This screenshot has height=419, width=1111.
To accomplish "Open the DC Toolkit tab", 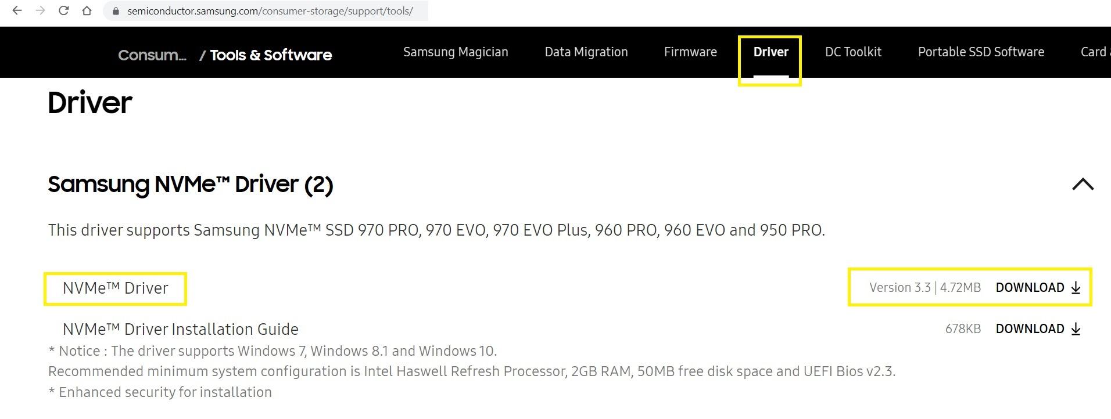I will [x=853, y=52].
